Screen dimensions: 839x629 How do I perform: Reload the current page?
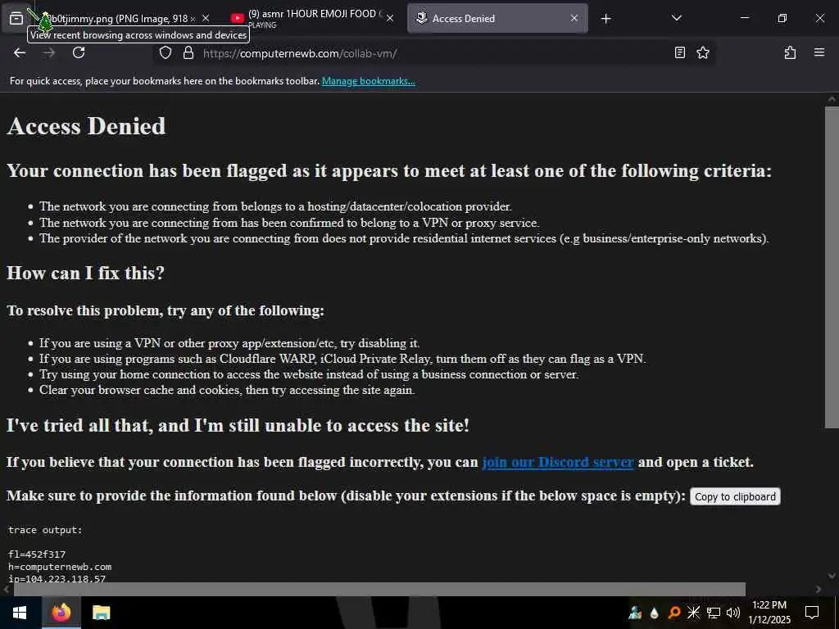(x=79, y=53)
